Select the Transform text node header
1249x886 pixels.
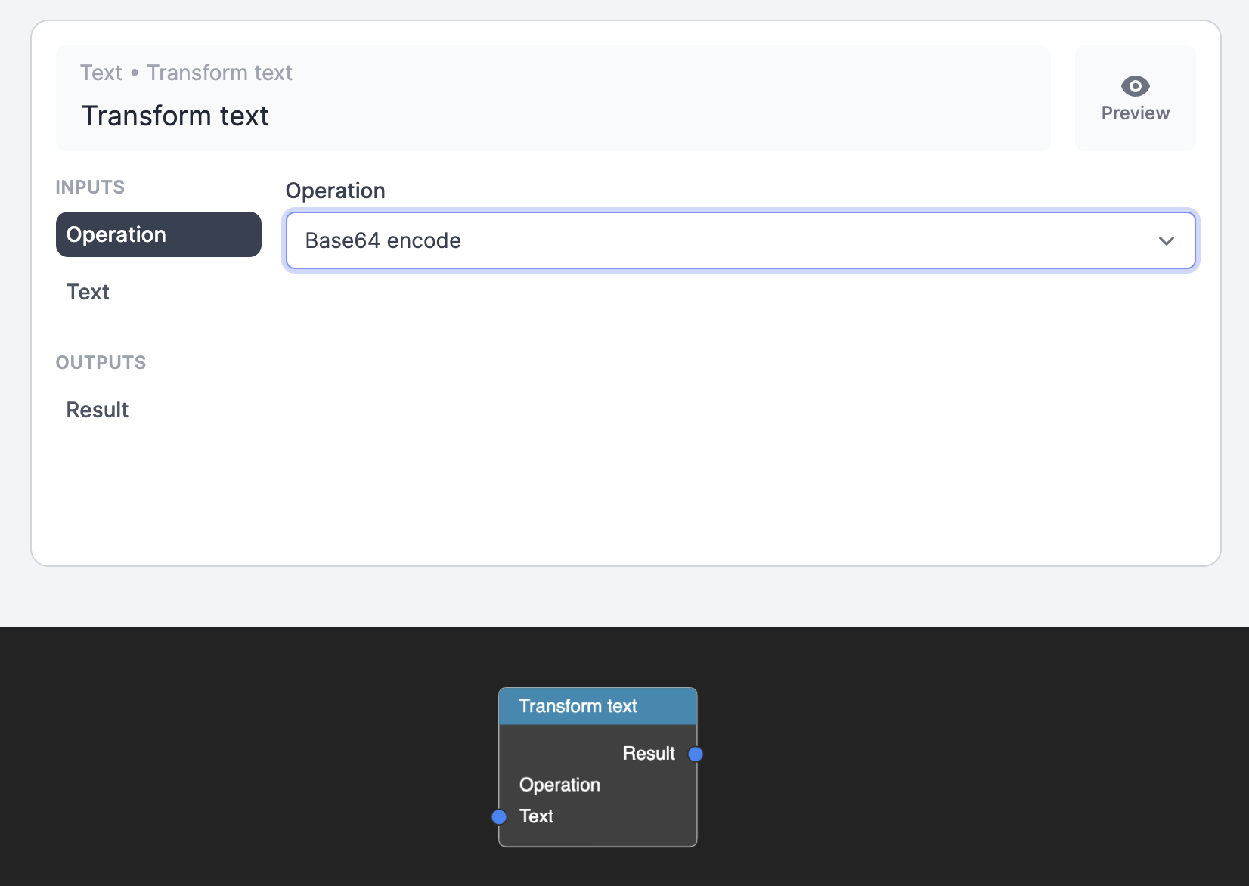coord(598,706)
